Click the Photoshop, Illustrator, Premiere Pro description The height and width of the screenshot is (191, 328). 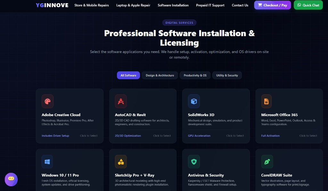[x=68, y=122]
